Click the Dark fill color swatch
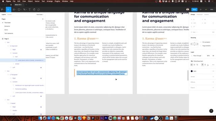Image resolution: width=216 pixels, height=121 pixels. [192, 71]
